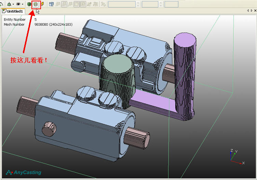Toggle the eye visibility icon
The width and height of the screenshot is (257, 180).
[18, 4]
